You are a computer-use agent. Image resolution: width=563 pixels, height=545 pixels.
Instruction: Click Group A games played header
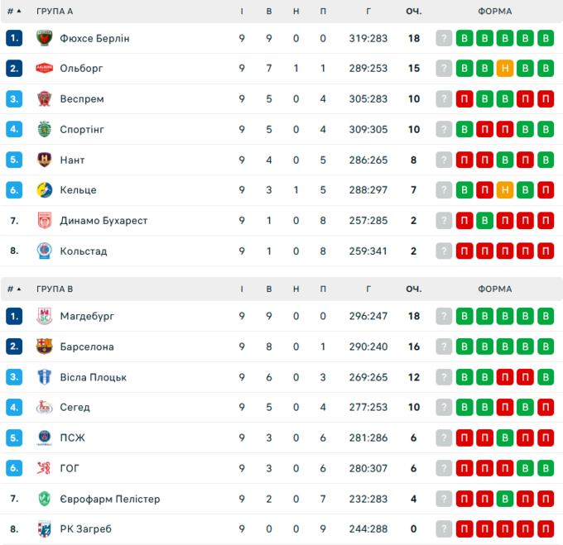242,12
